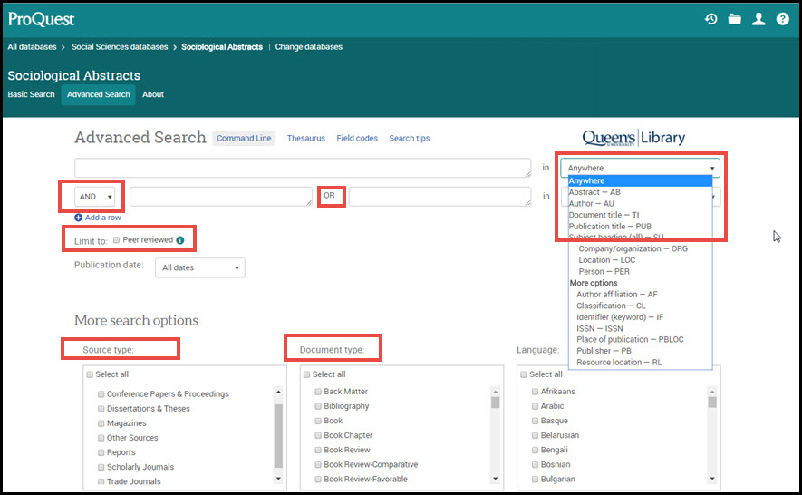This screenshot has width=802, height=495.
Task: Tick the Magazines source type checkbox
Action: click(101, 423)
